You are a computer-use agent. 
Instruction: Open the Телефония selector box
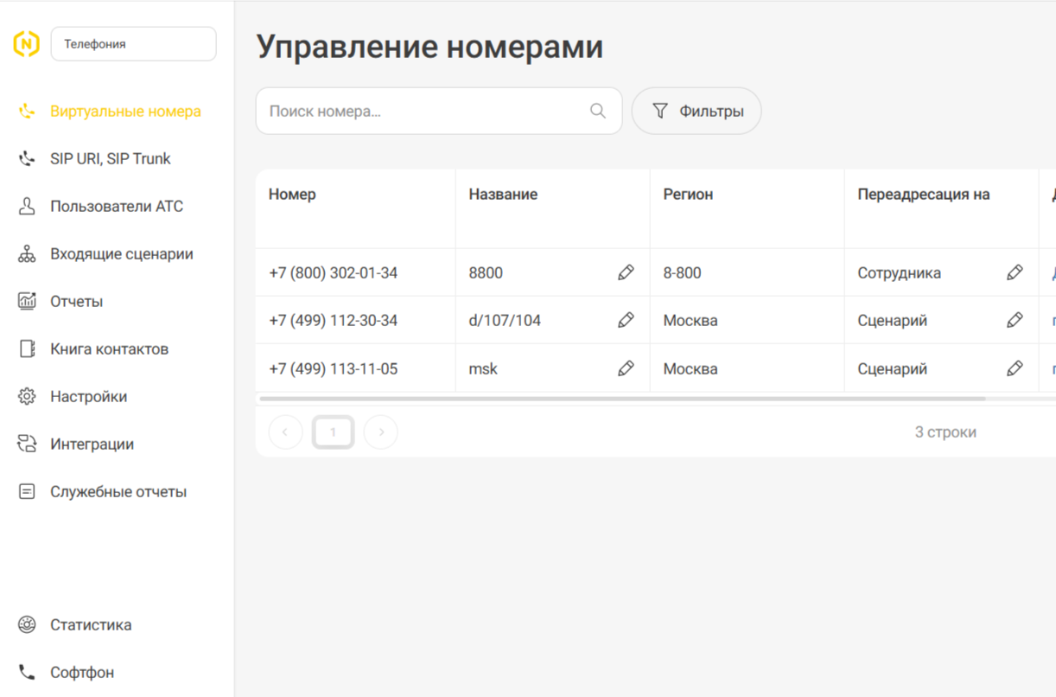133,44
